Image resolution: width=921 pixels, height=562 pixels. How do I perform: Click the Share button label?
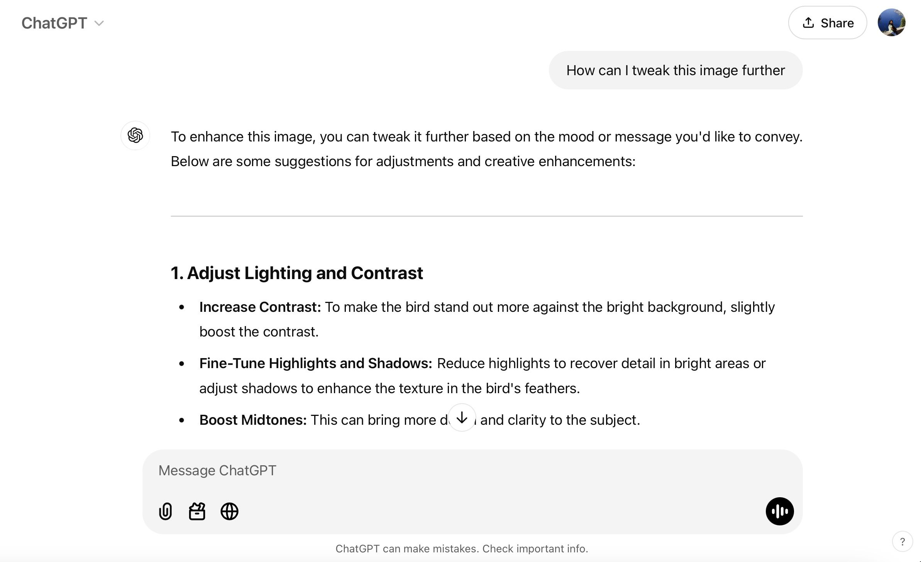point(836,22)
